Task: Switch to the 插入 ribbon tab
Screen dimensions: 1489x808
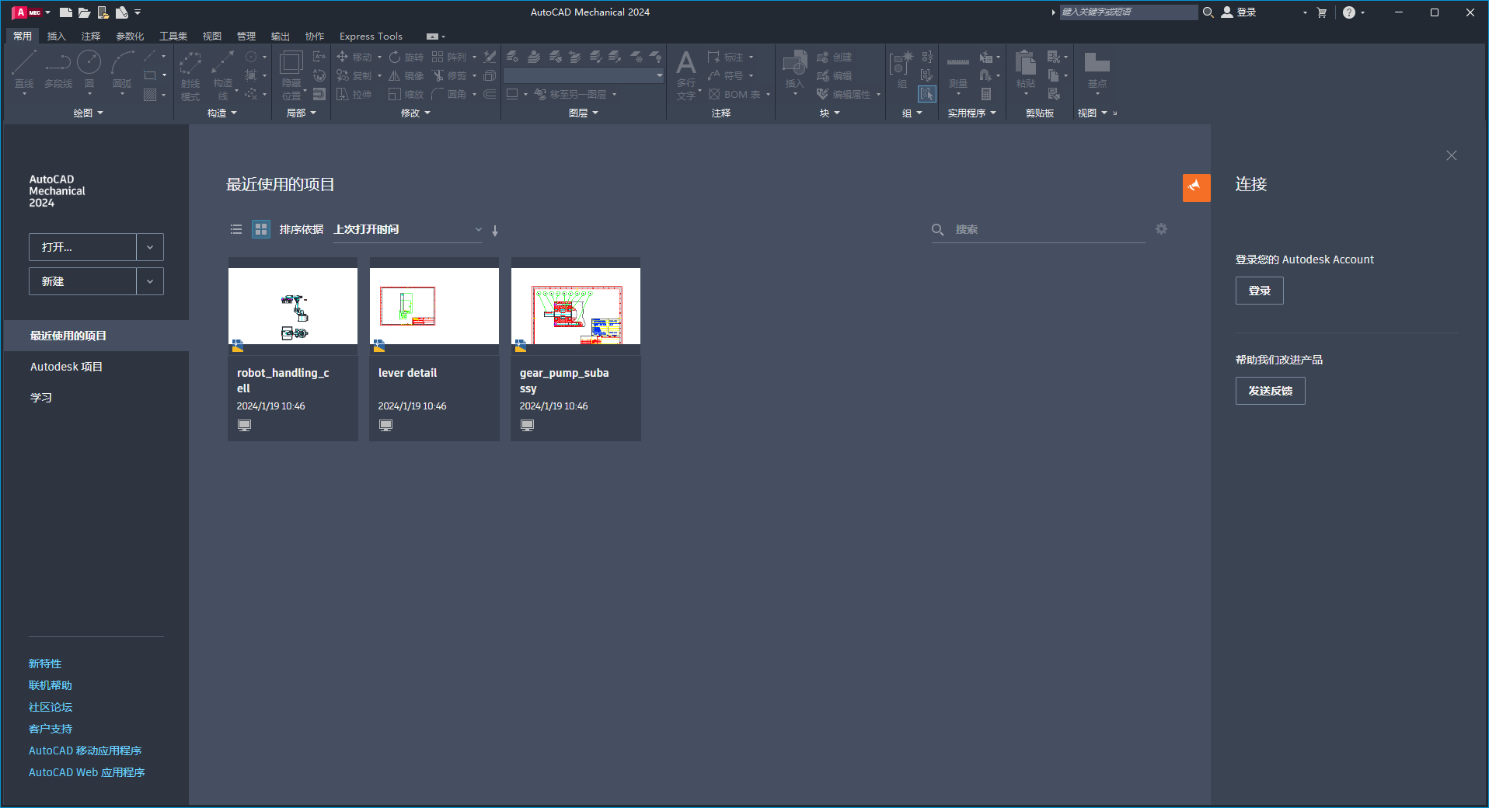Action: pyautogui.click(x=58, y=36)
